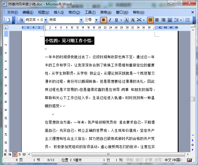Set Align Right alignment

tap(163, 20)
